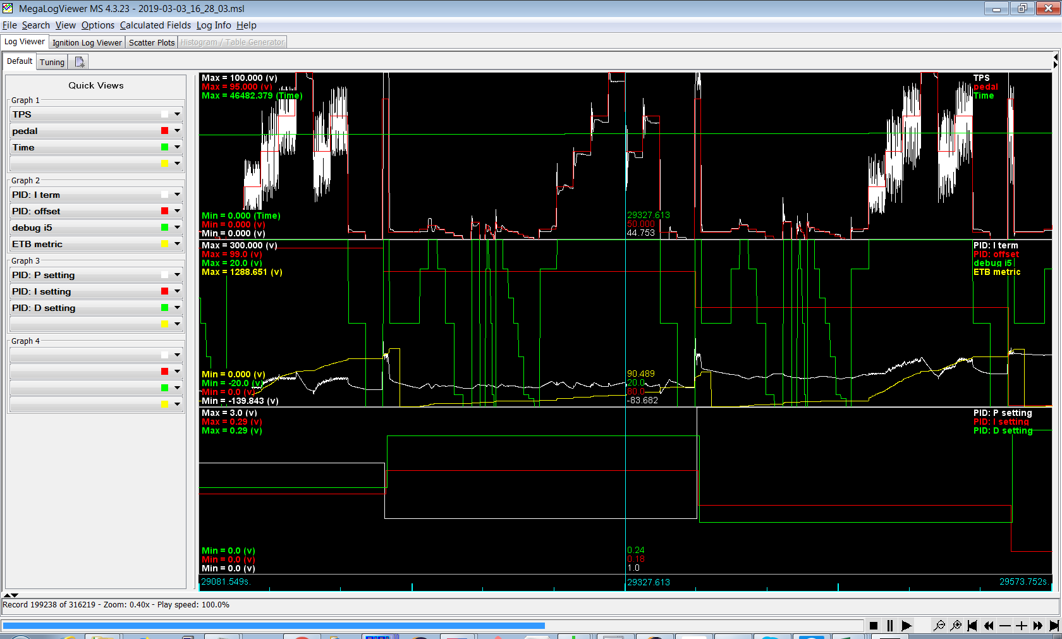
Task: Rewind the log with the double-left arrows
Action: [x=989, y=626]
